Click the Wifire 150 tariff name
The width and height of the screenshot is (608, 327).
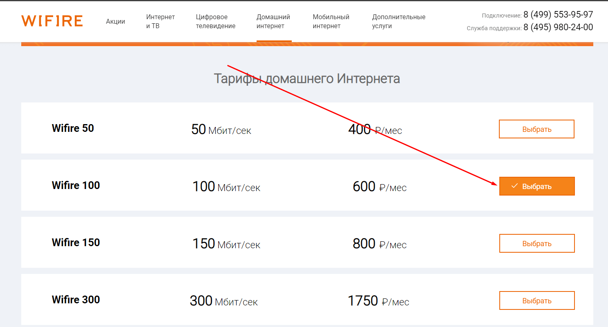(76, 242)
